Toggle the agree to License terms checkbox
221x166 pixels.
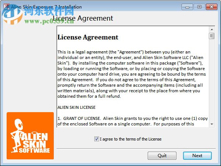pos(97,139)
